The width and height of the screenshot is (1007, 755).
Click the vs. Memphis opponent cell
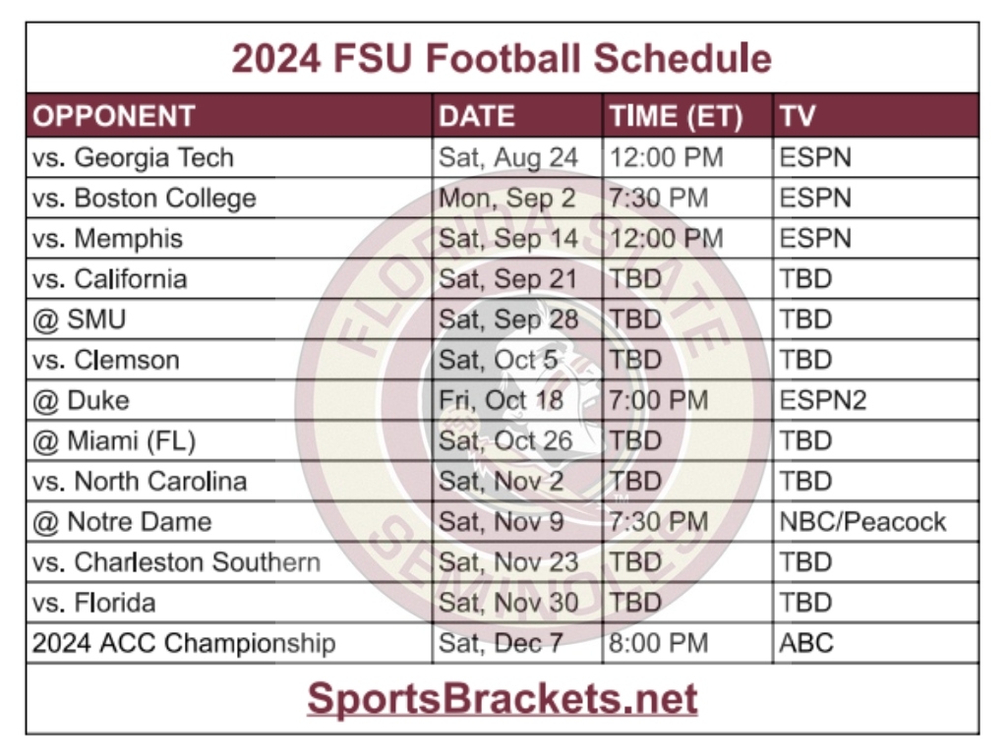107,238
